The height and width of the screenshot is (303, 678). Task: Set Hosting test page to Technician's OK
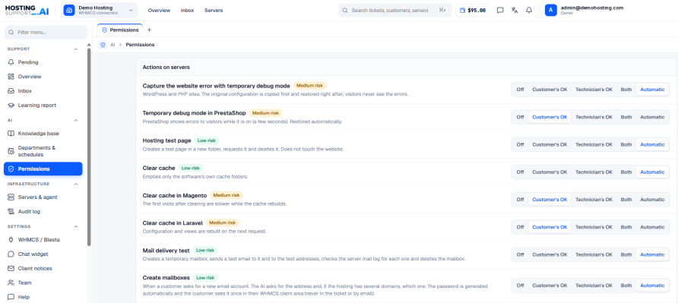coord(594,144)
